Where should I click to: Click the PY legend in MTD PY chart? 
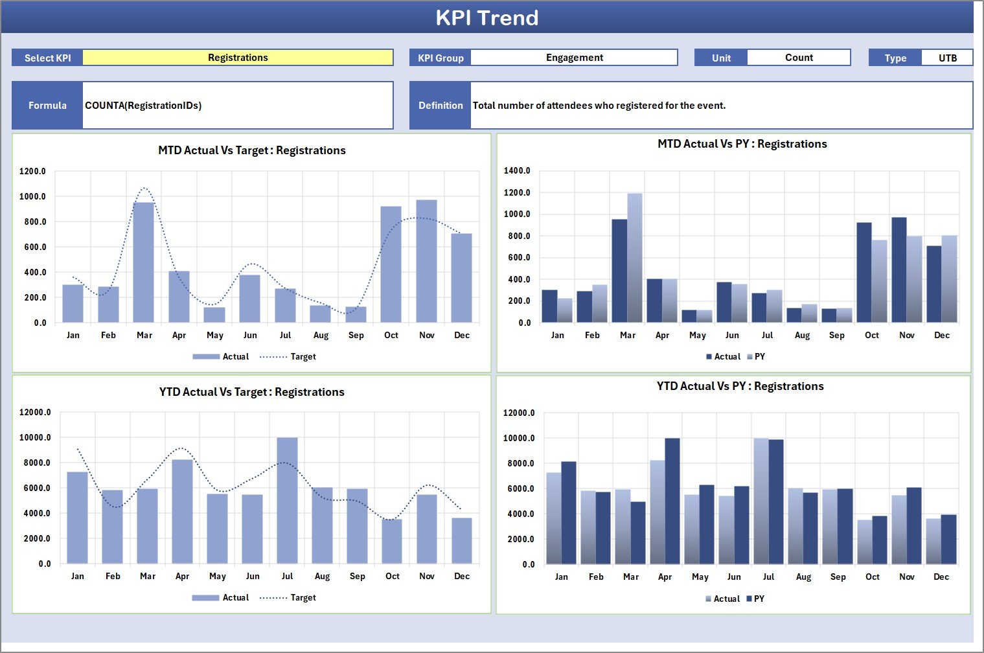(x=759, y=356)
